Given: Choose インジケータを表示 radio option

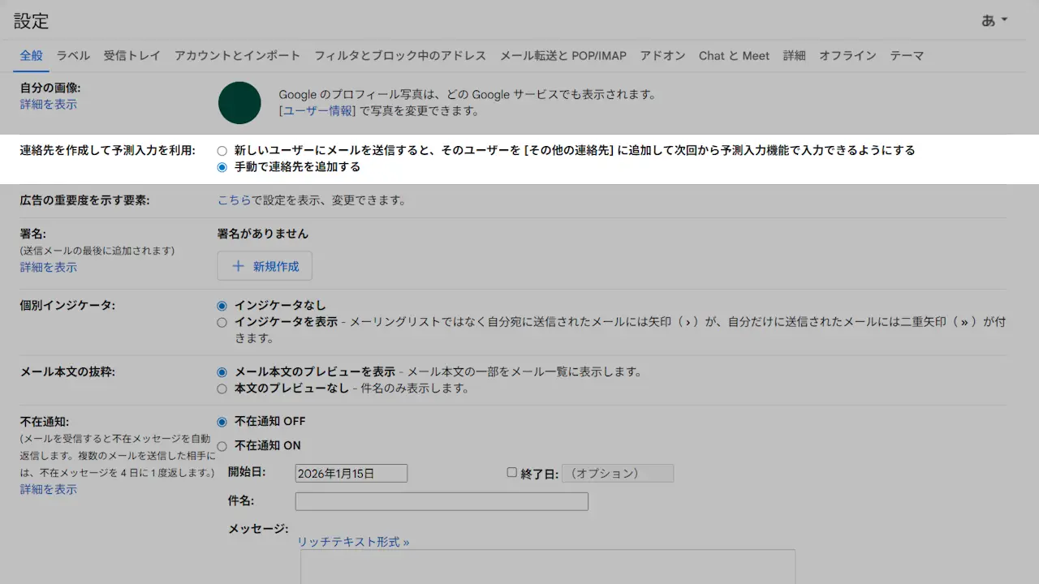Looking at the screenshot, I should pyautogui.click(x=222, y=322).
